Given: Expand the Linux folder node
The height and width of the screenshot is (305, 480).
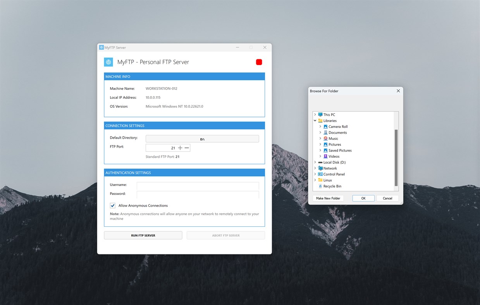Looking at the screenshot, I should coord(315,180).
